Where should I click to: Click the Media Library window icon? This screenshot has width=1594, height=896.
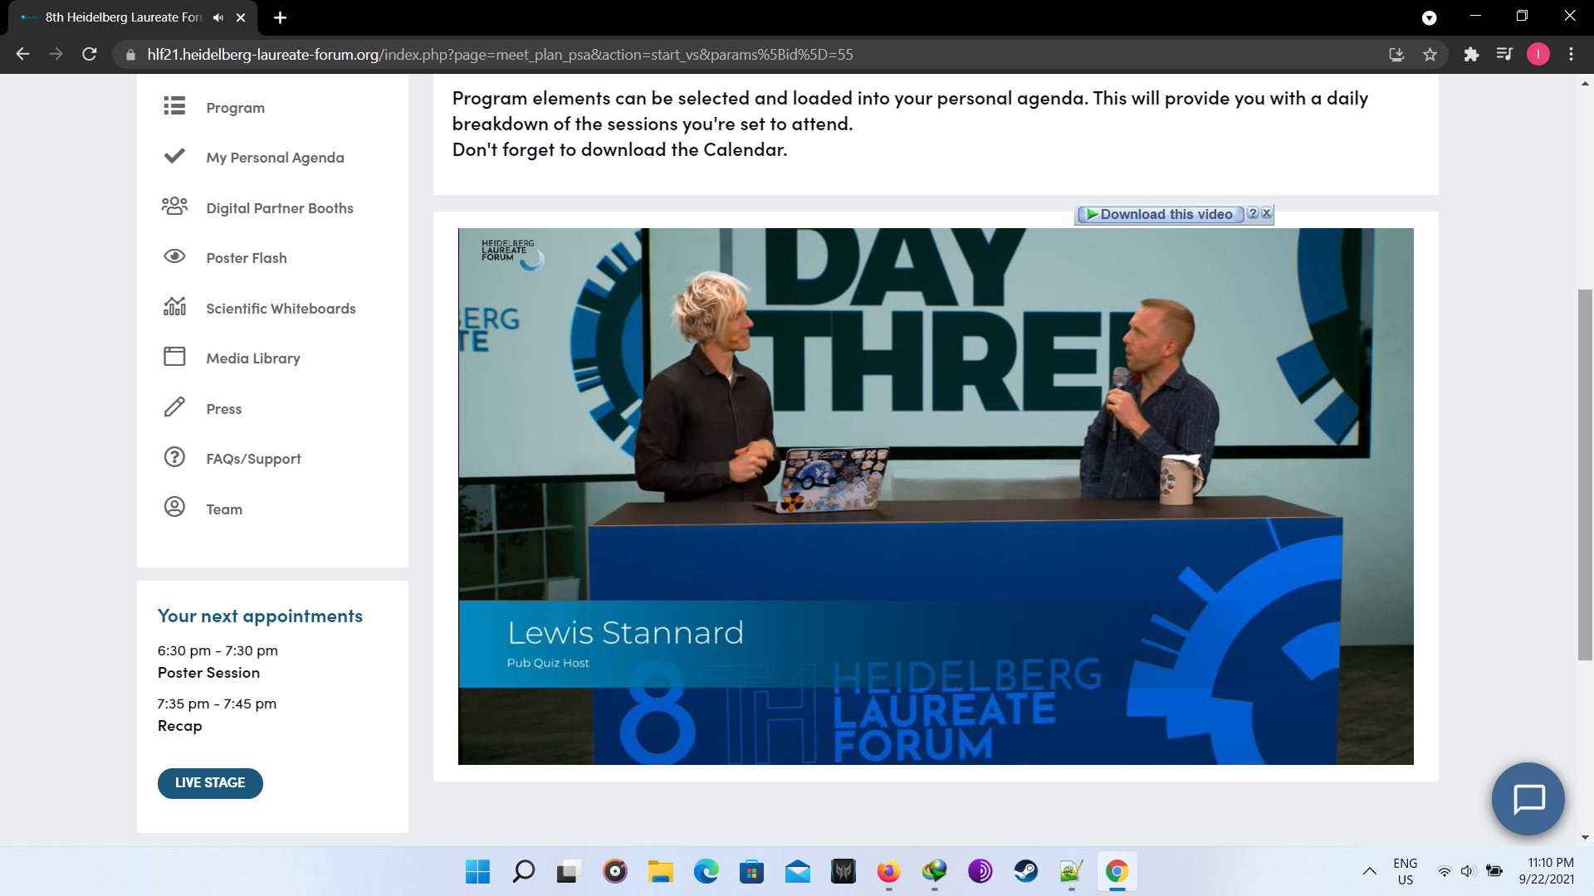pyautogui.click(x=174, y=357)
